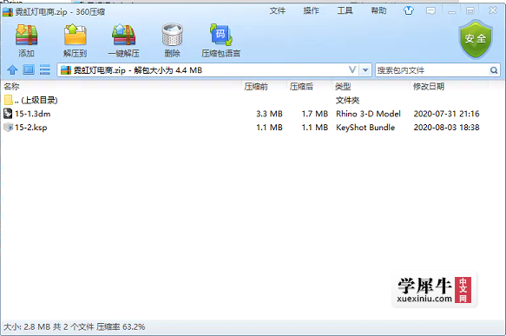Click the 1.7 MB compressed size cell
This screenshot has width=506, height=336.
[315, 114]
